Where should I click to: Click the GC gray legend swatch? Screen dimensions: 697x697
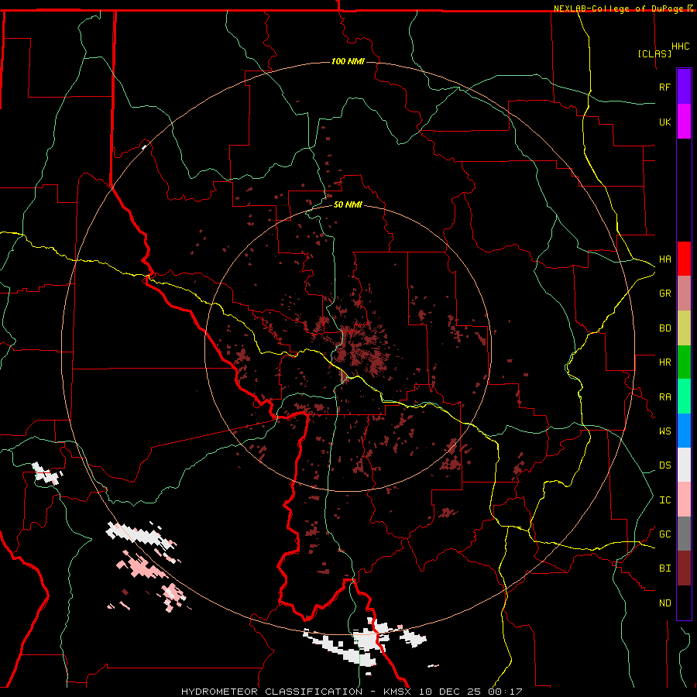[684, 534]
